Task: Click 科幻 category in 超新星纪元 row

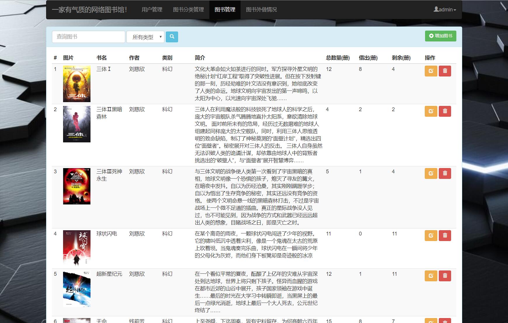Action: (x=167, y=274)
